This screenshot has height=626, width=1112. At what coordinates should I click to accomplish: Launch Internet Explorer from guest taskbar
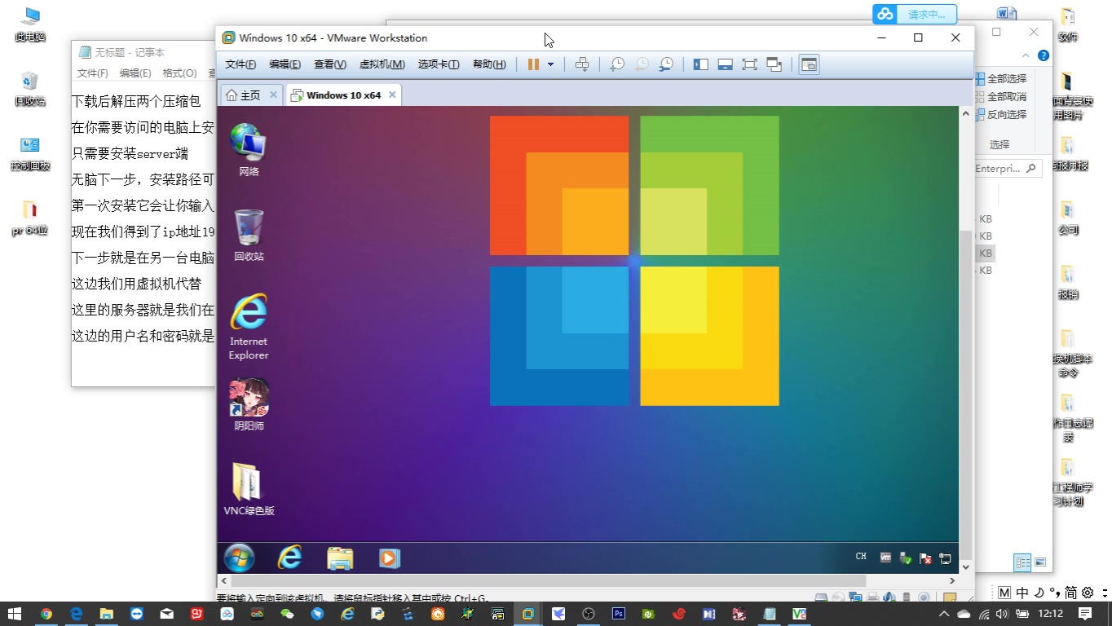point(289,558)
